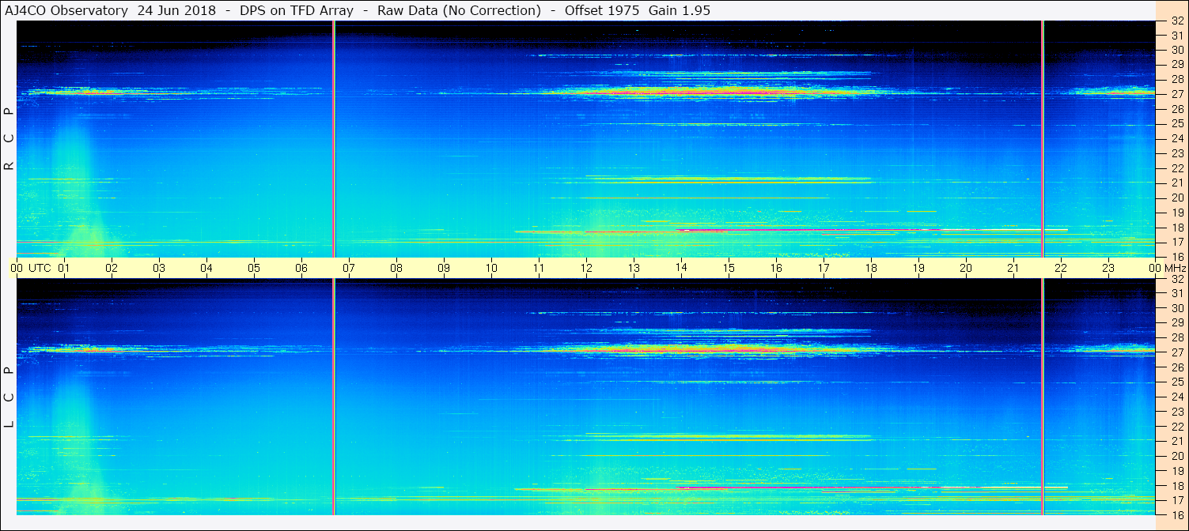Click the LCP label left of the lower spectrogram

pyautogui.click(x=9, y=397)
